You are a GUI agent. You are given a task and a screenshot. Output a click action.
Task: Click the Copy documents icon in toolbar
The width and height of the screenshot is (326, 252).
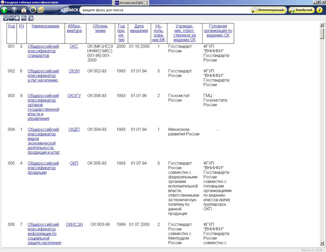click(24, 18)
